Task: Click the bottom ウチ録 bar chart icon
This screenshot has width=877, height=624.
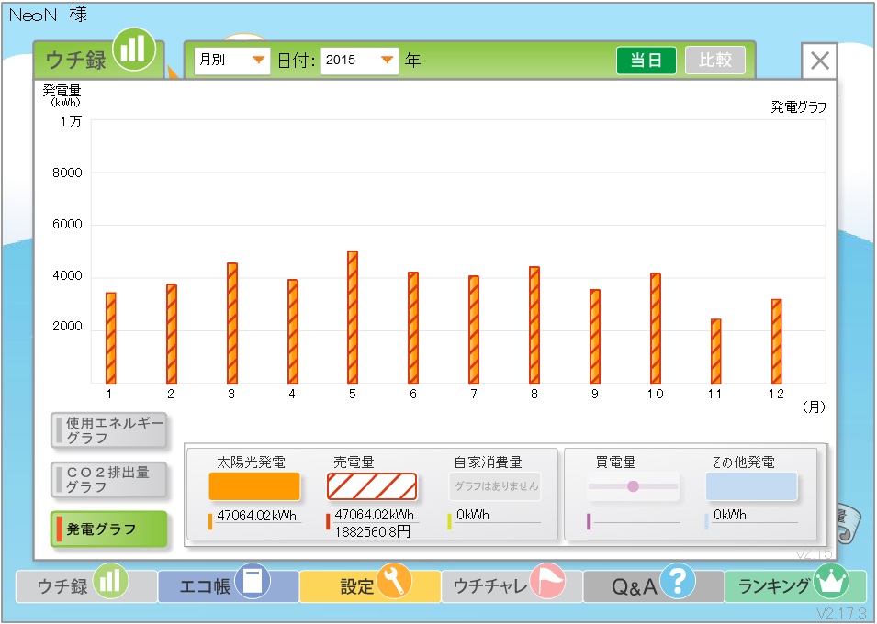Action: pos(110,581)
